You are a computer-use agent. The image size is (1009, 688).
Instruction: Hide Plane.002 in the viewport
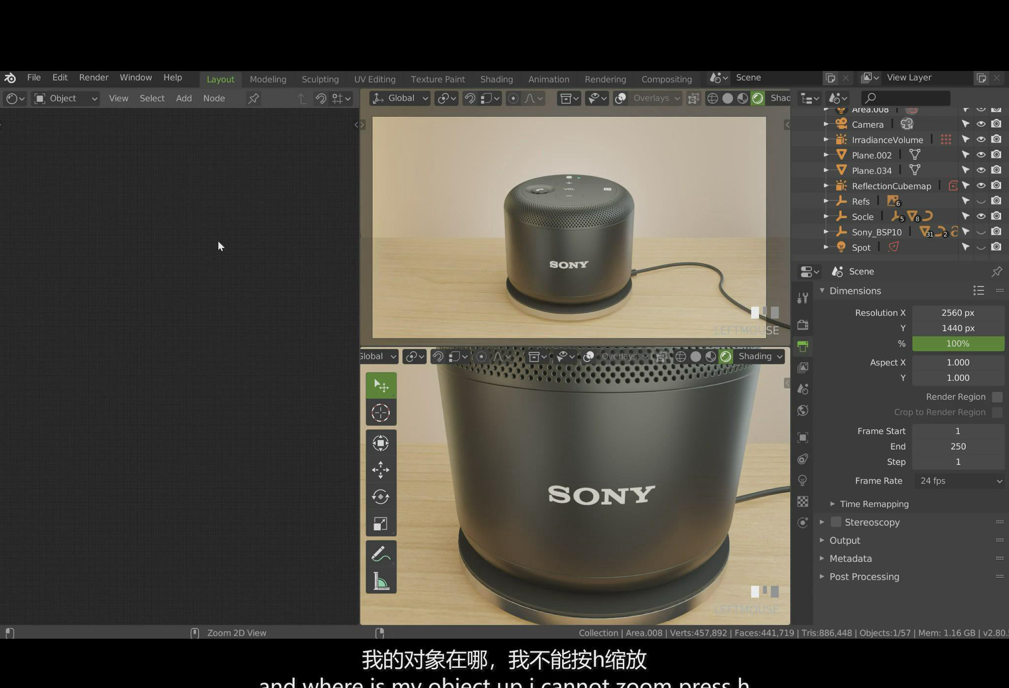981,155
